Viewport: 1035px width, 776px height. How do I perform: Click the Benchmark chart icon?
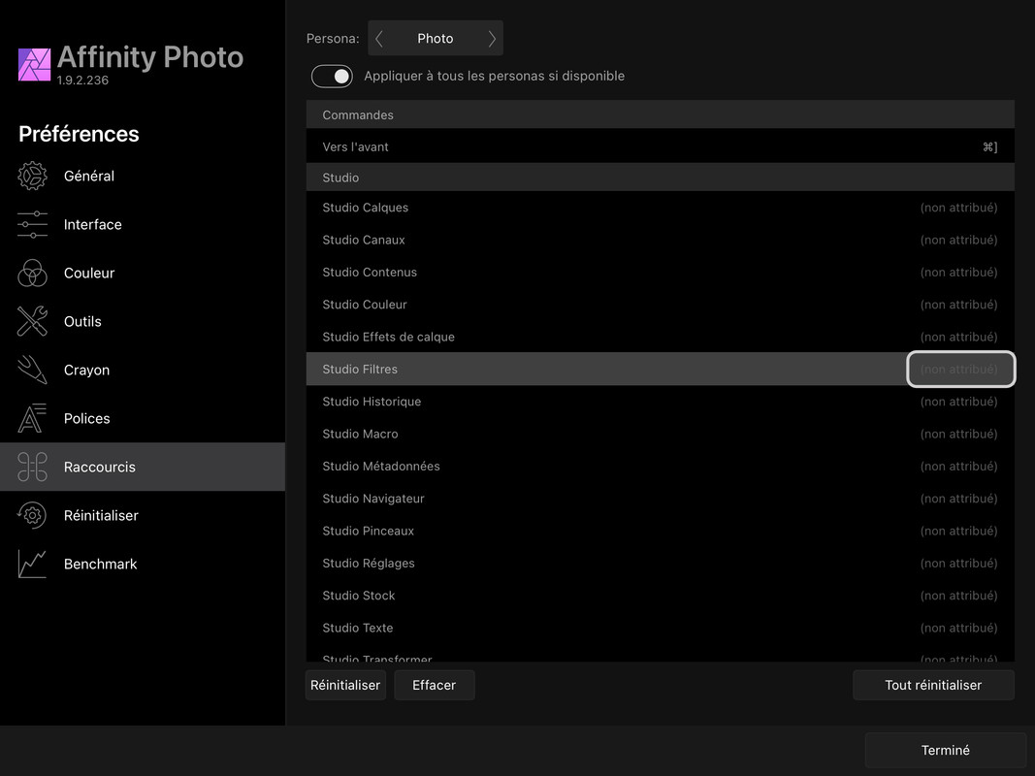32,565
